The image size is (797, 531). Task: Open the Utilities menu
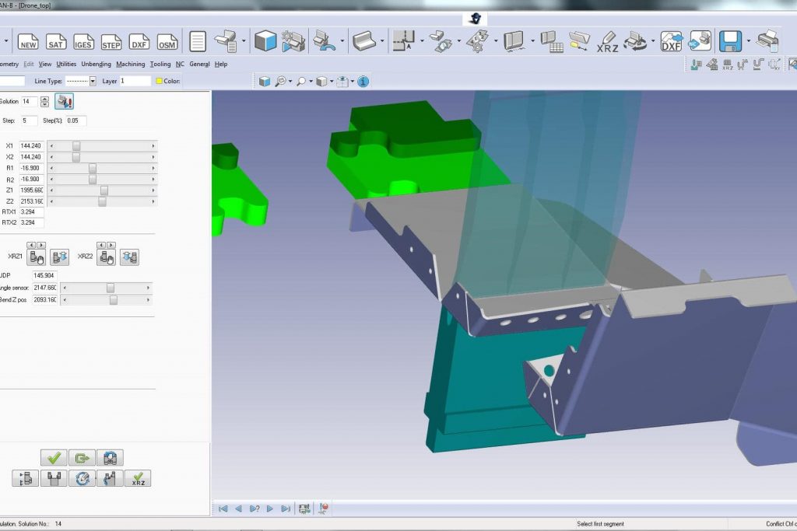point(66,64)
